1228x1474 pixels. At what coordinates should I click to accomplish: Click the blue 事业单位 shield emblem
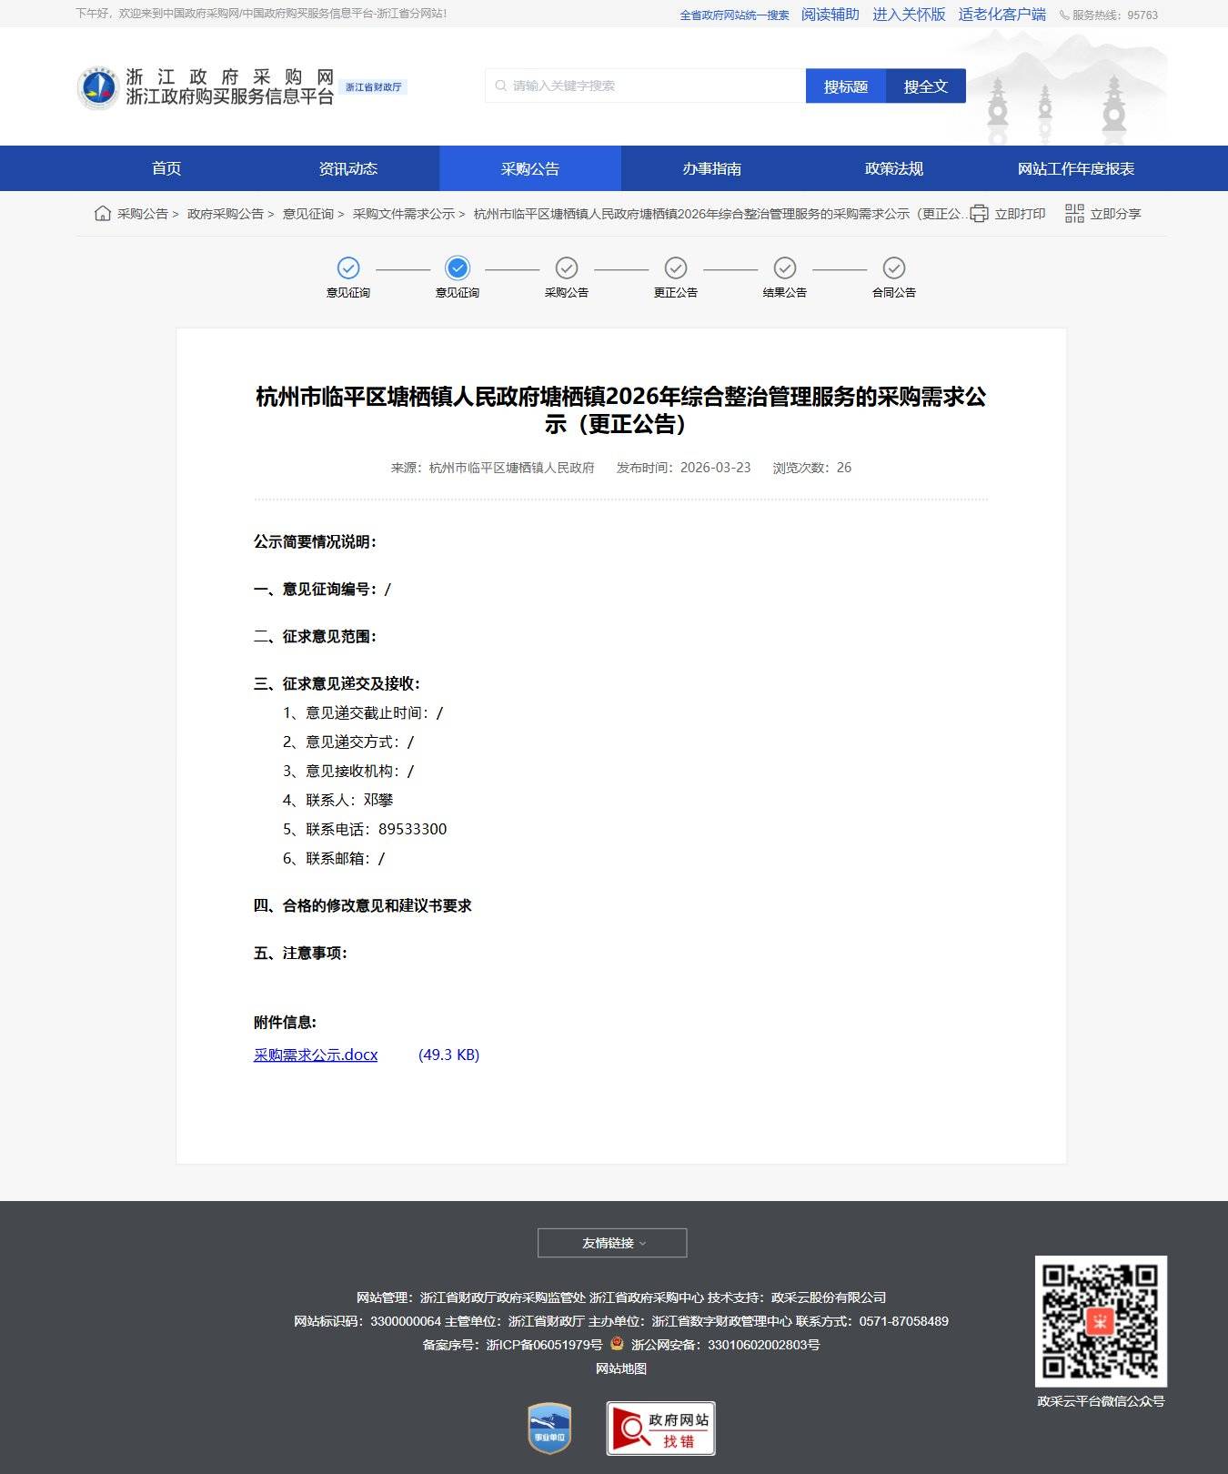[x=549, y=1429]
